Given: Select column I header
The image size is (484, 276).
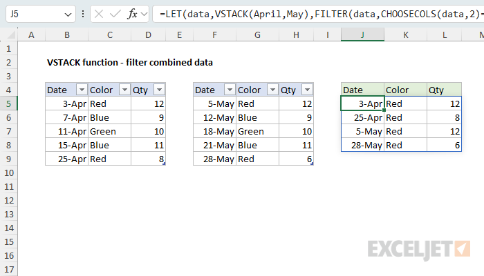Looking at the screenshot, I should (327, 34).
